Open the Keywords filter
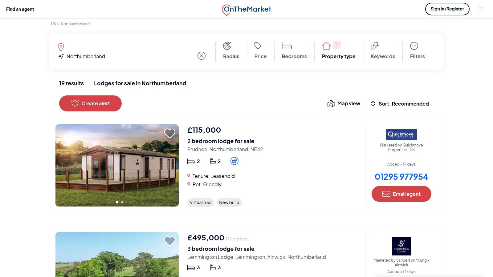The width and height of the screenshot is (493, 277). (382, 51)
